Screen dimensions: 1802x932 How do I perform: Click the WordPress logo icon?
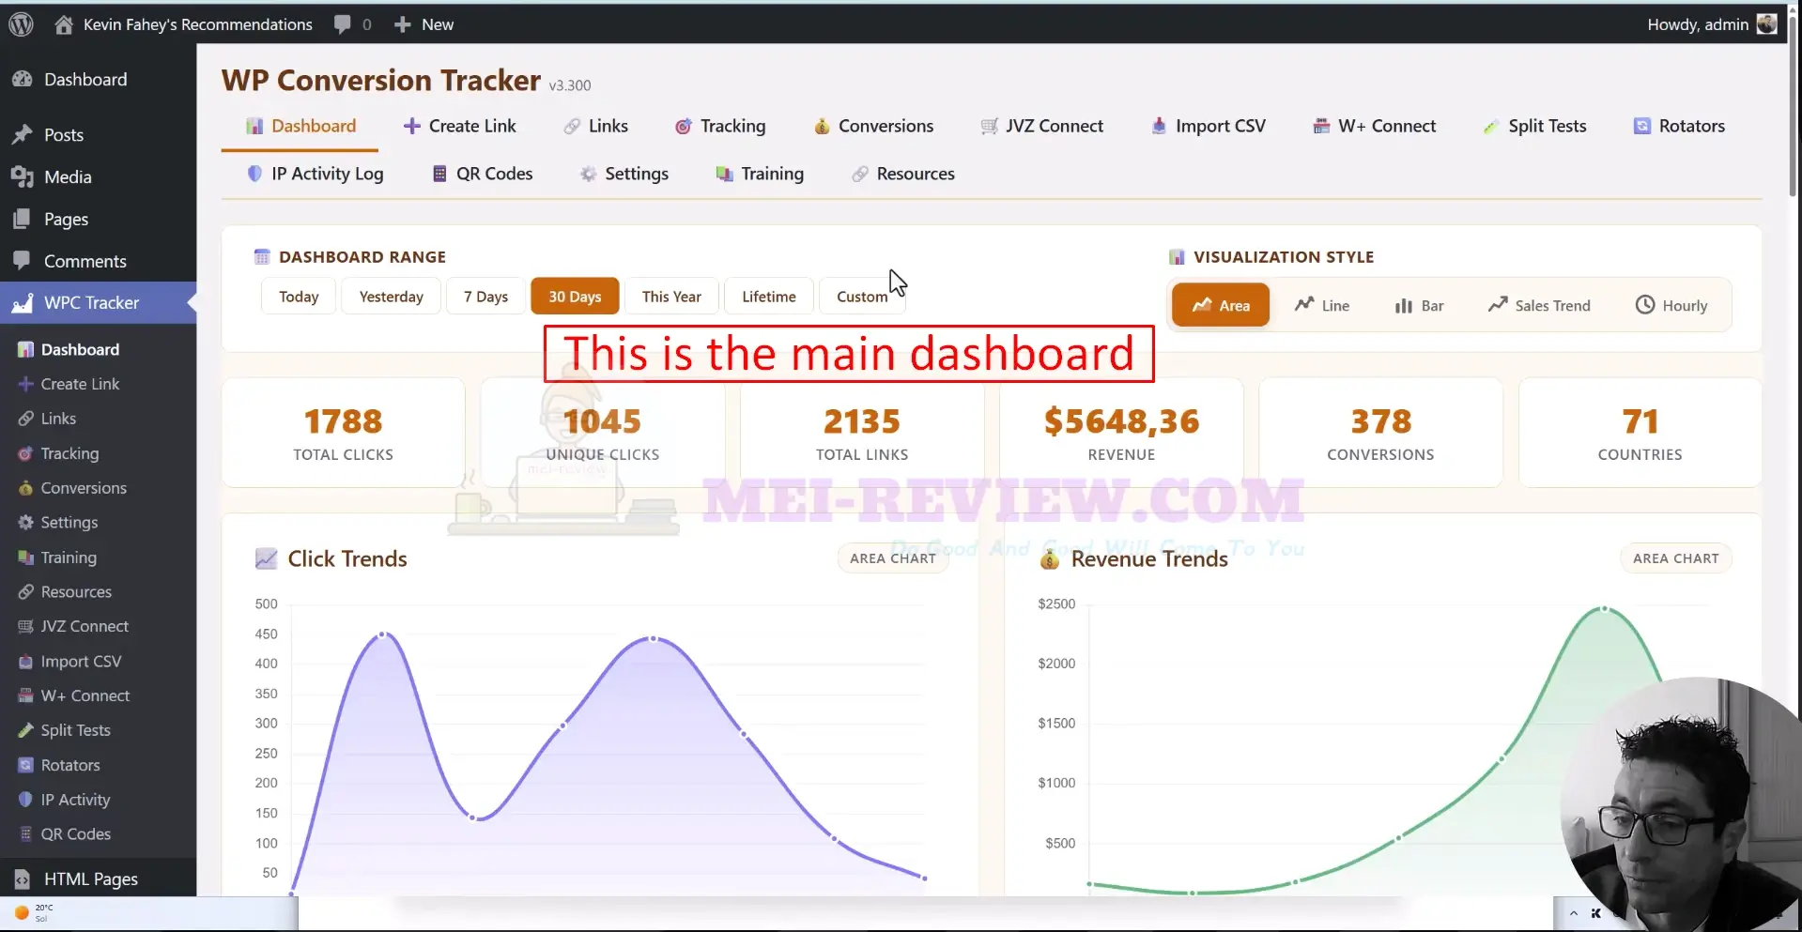pyautogui.click(x=21, y=24)
